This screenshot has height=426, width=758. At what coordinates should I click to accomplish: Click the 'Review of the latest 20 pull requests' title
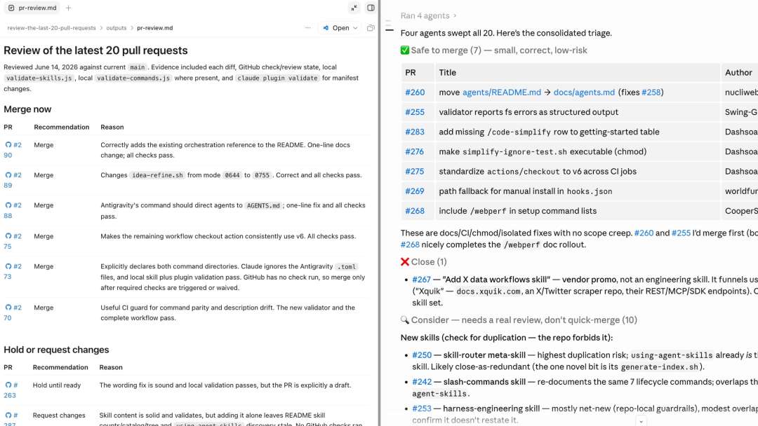95,50
